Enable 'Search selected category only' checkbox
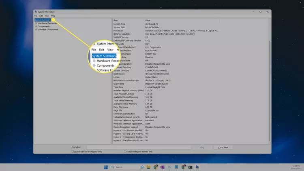 point(73,152)
